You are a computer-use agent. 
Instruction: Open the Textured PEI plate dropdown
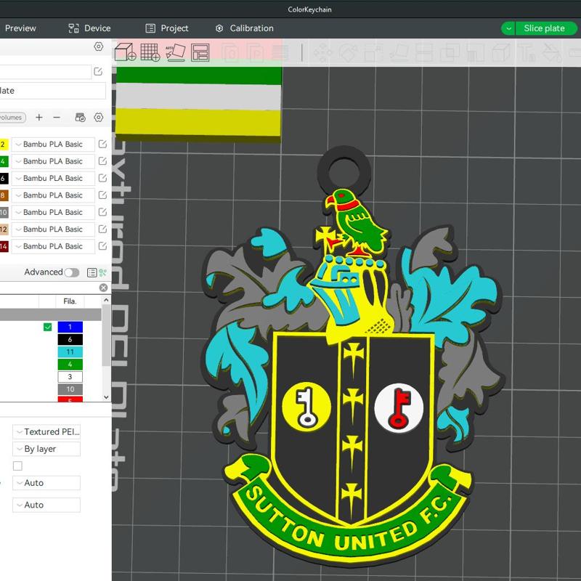pyautogui.click(x=46, y=431)
